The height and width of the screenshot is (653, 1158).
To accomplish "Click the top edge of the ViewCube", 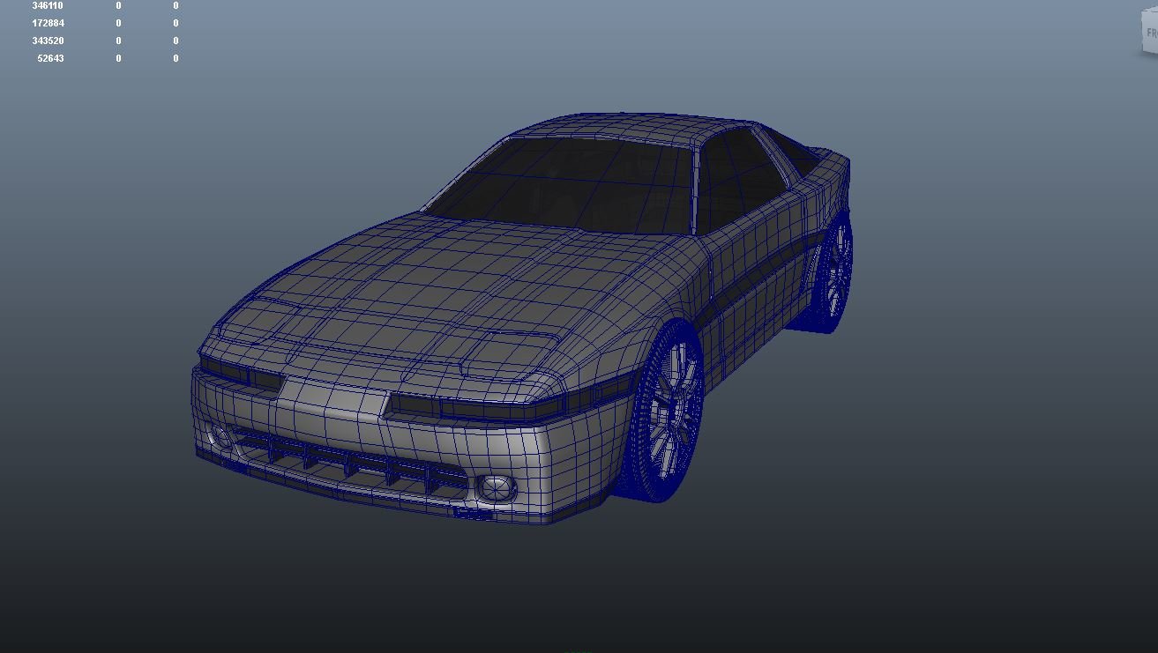I will tap(1149, 10).
